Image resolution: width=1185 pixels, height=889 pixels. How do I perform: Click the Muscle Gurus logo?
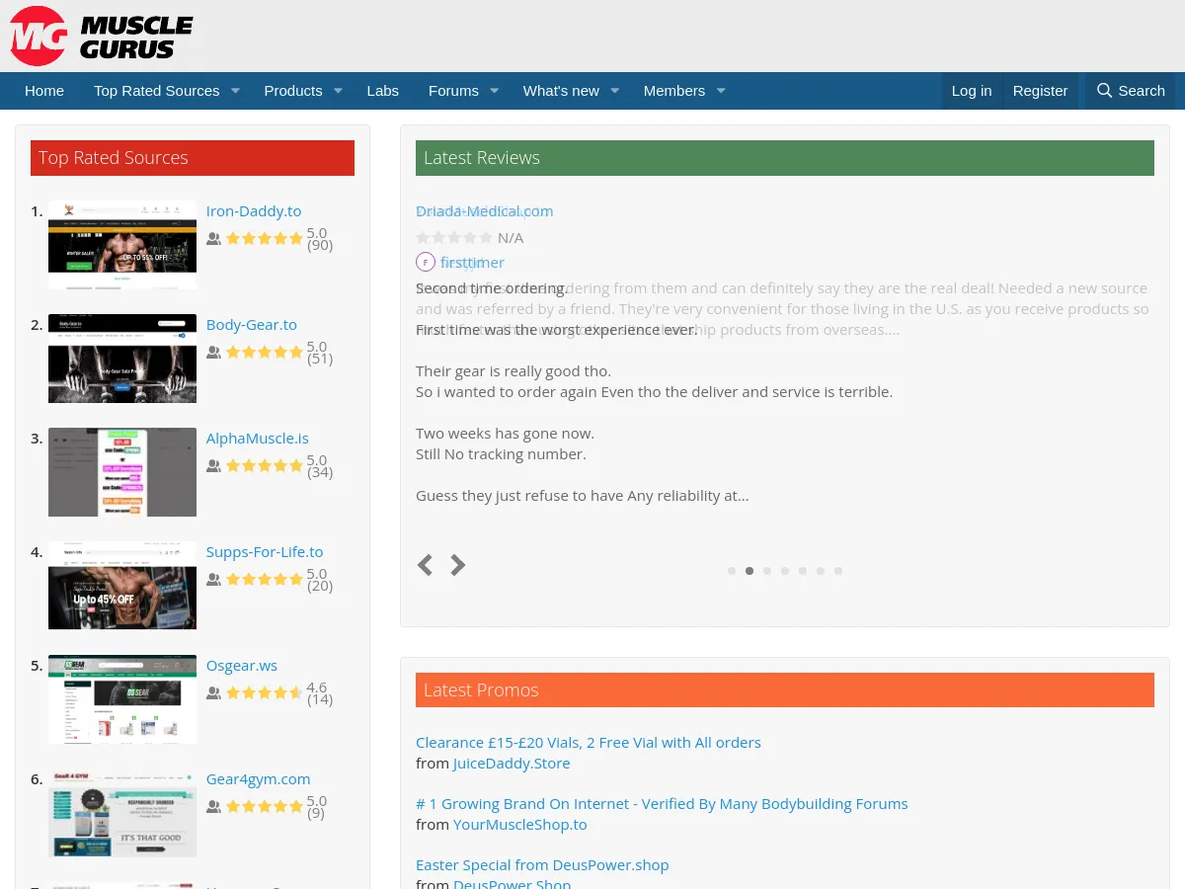pos(102,37)
